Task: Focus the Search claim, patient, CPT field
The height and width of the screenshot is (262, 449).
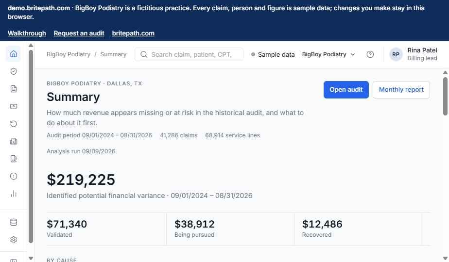Action: click(189, 54)
